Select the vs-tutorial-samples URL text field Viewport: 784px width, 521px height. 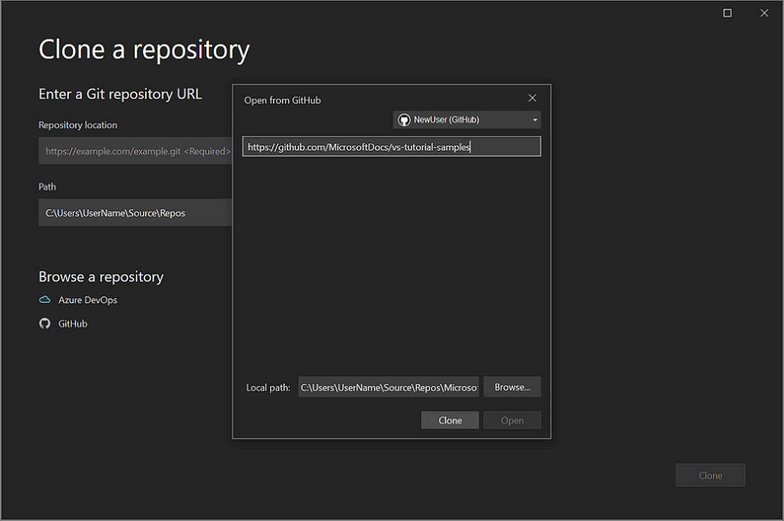point(391,146)
